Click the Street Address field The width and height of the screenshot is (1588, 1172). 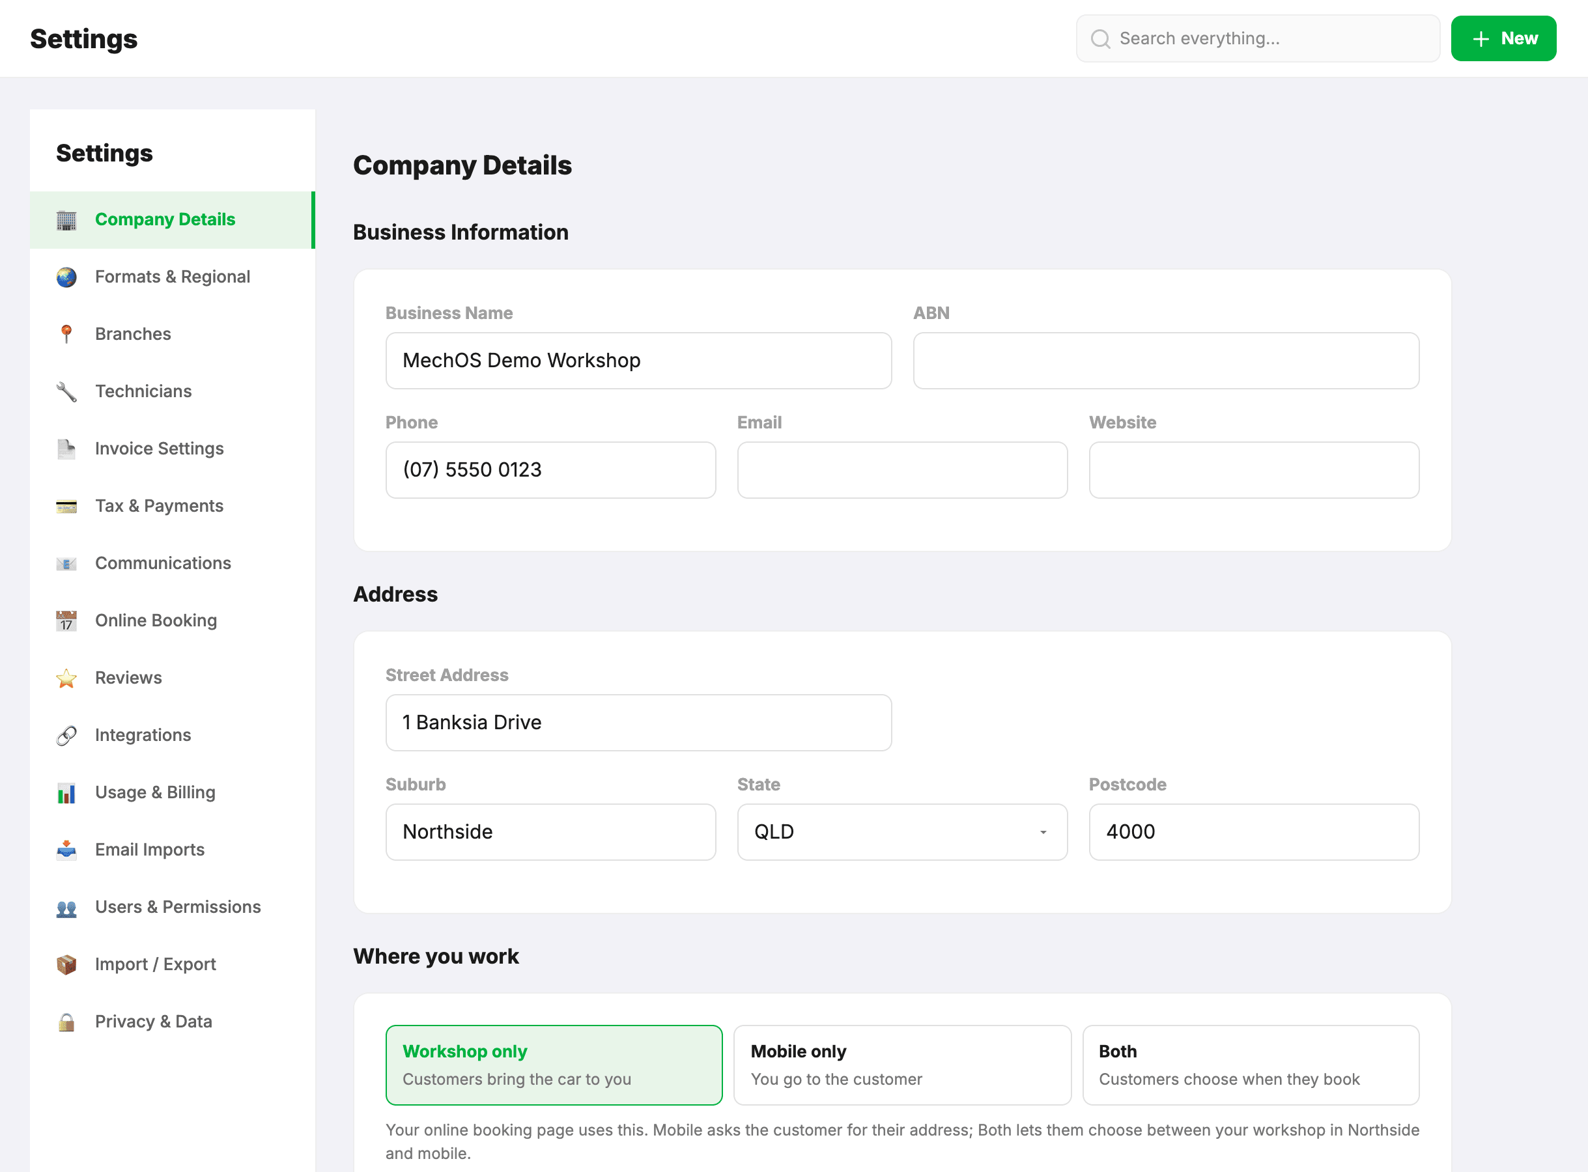pos(638,723)
